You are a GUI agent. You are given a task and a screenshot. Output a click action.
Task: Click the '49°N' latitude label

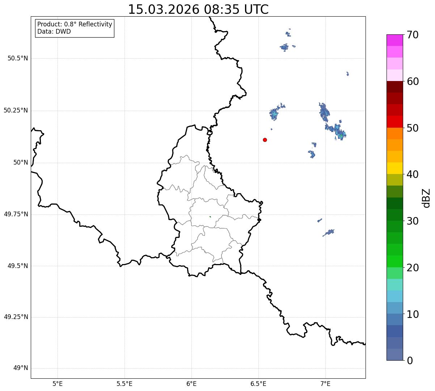[x=21, y=368]
